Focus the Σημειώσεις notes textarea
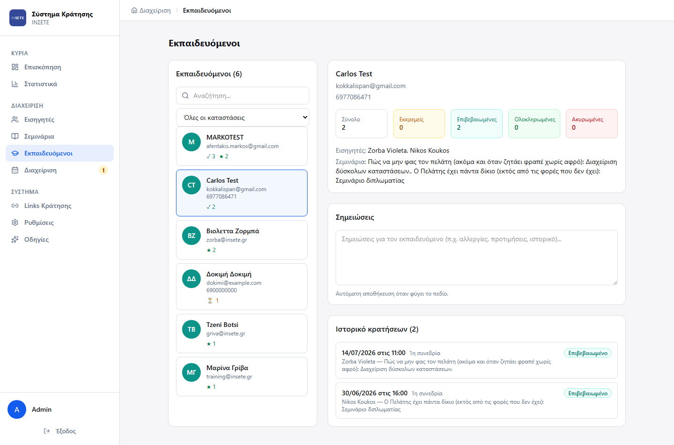Viewport: 674px width, 445px height. pyautogui.click(x=476, y=258)
